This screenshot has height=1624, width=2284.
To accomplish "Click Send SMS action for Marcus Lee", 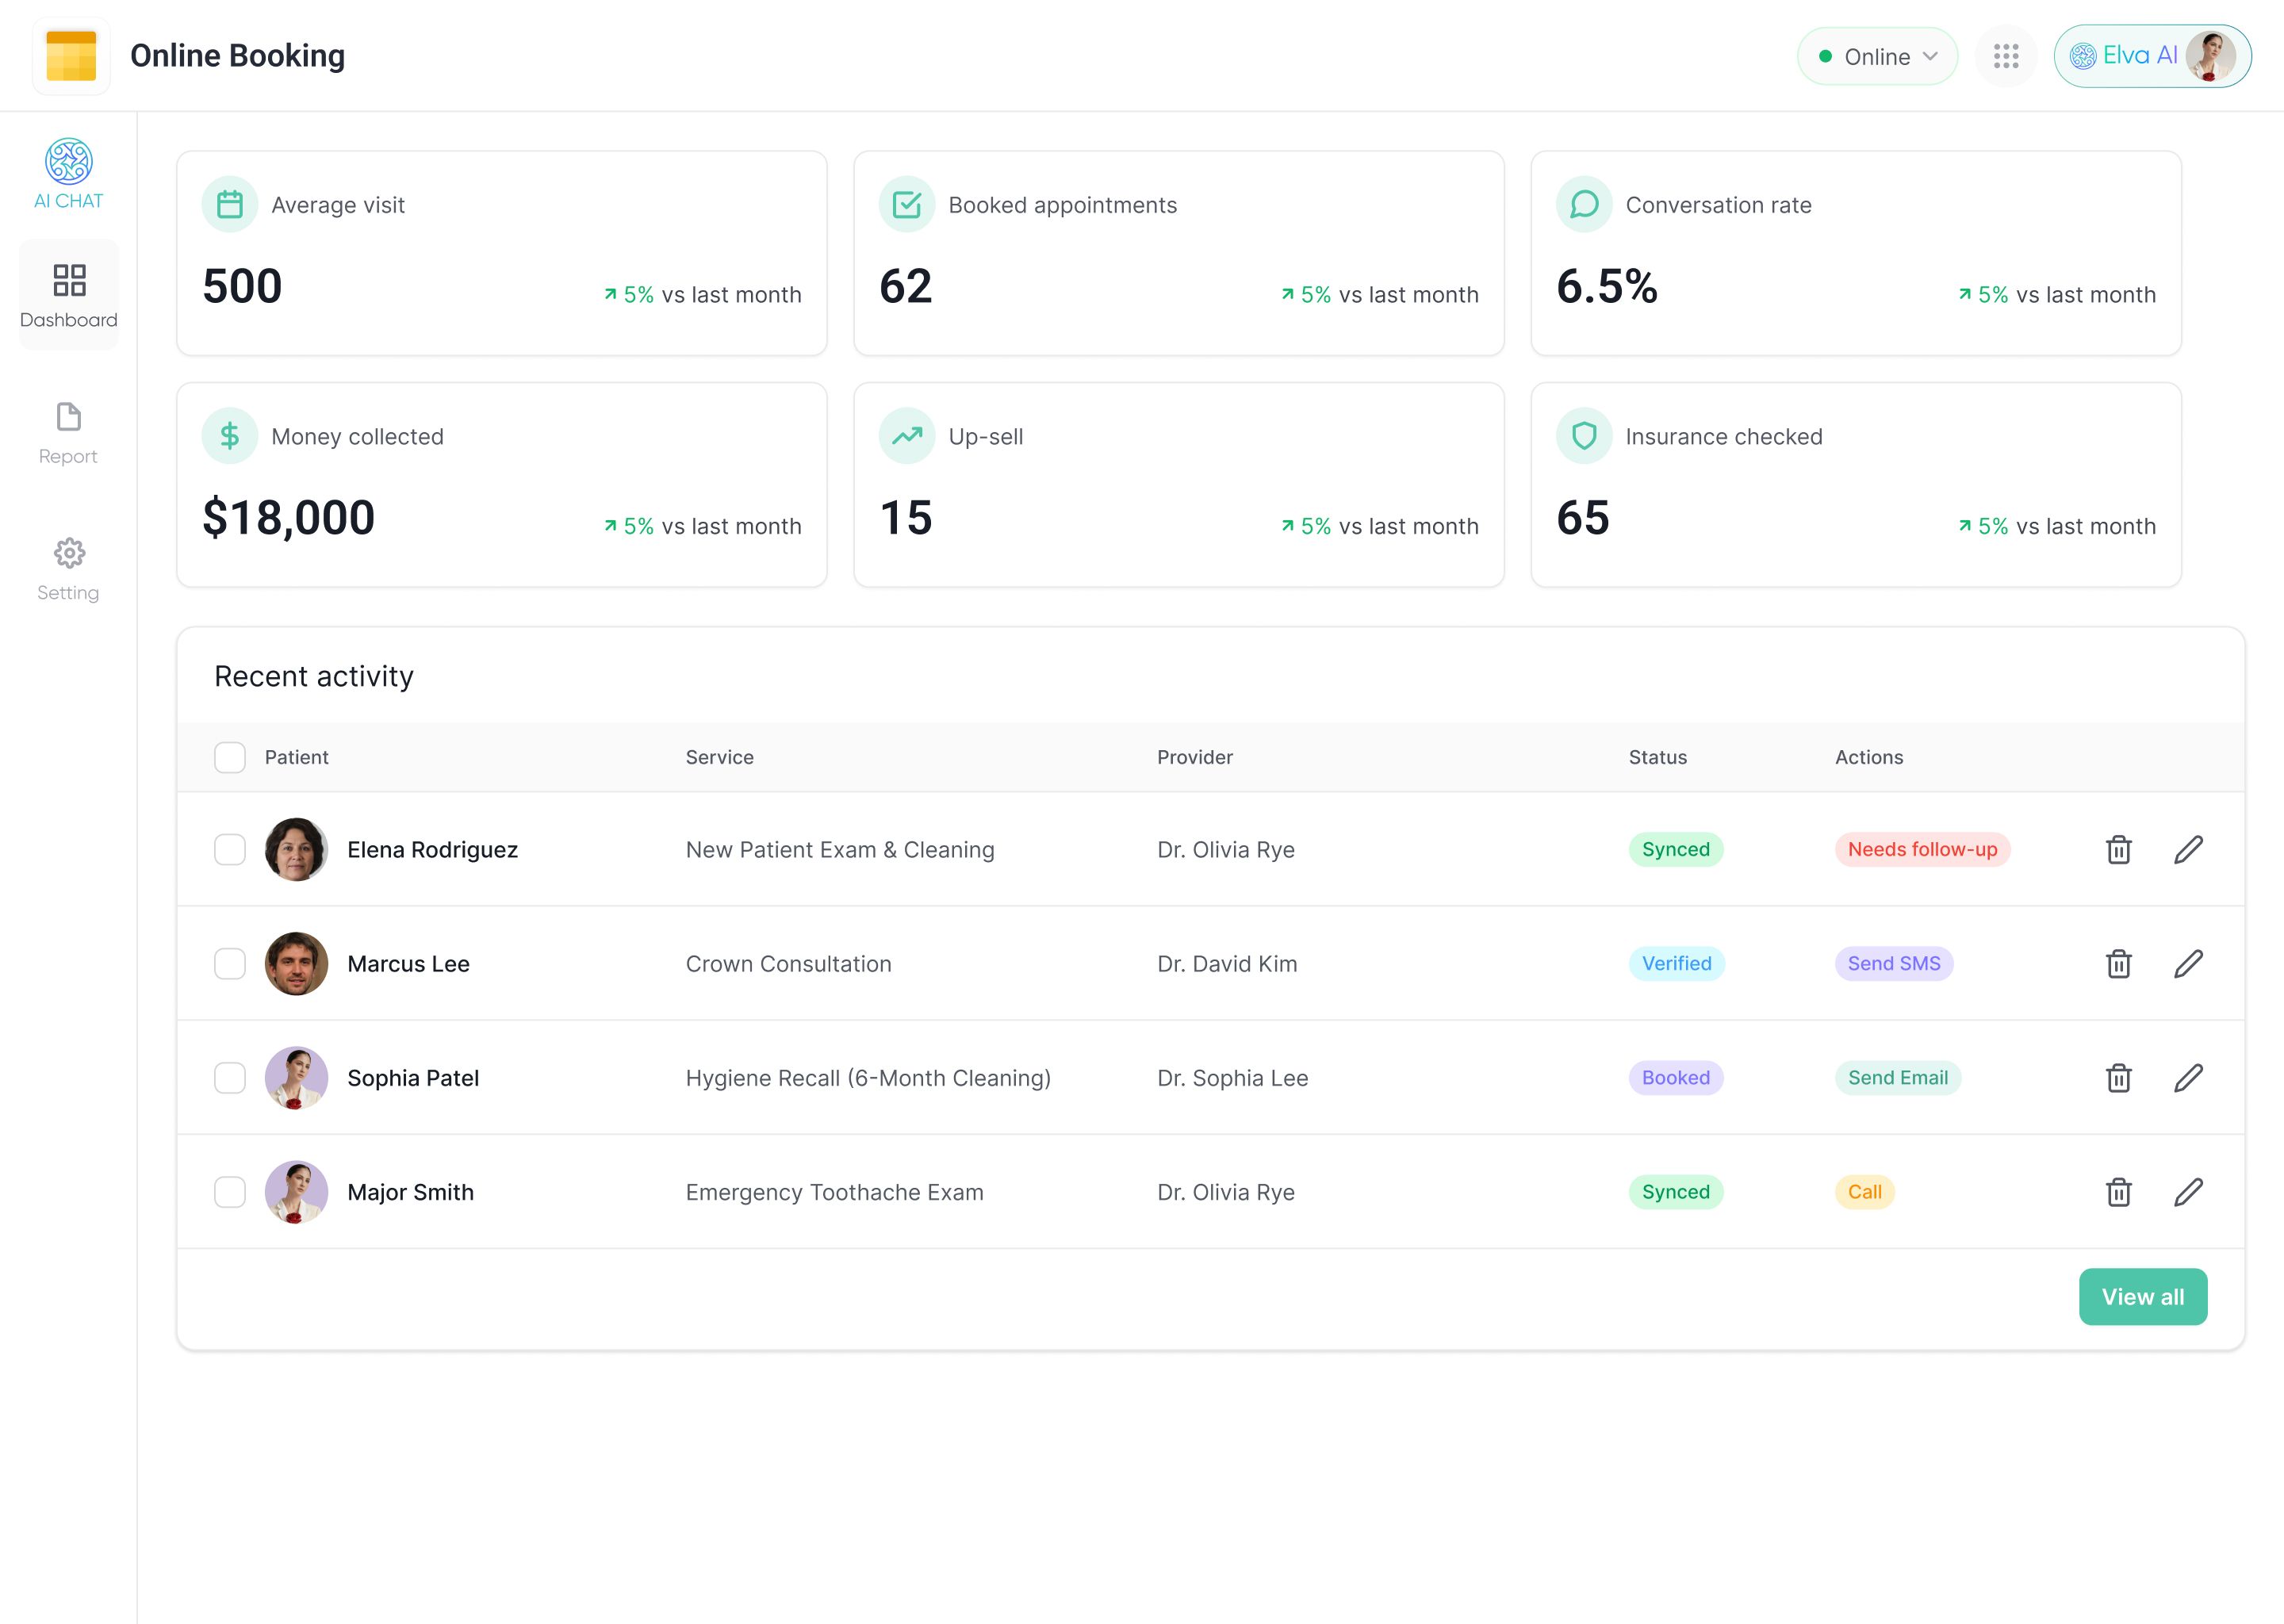I will point(1893,964).
